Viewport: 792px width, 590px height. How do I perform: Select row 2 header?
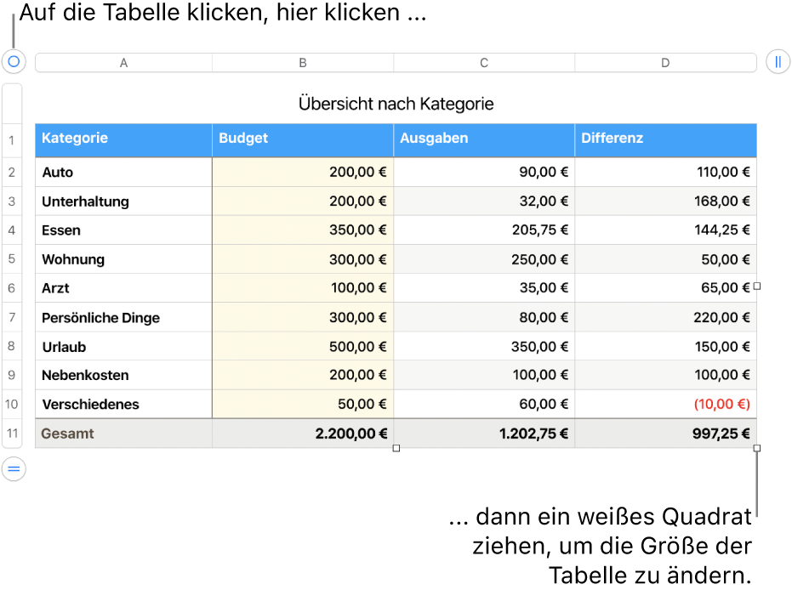coord(12,172)
